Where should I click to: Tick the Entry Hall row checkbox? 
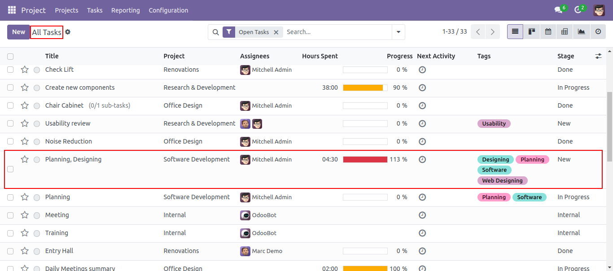click(x=10, y=251)
